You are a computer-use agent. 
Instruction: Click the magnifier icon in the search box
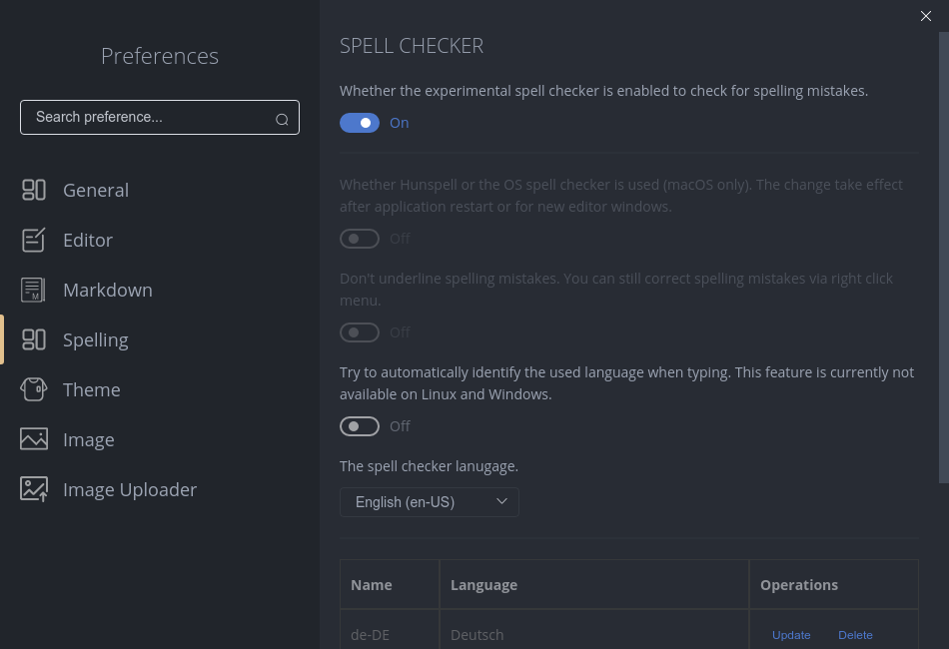pos(283,120)
